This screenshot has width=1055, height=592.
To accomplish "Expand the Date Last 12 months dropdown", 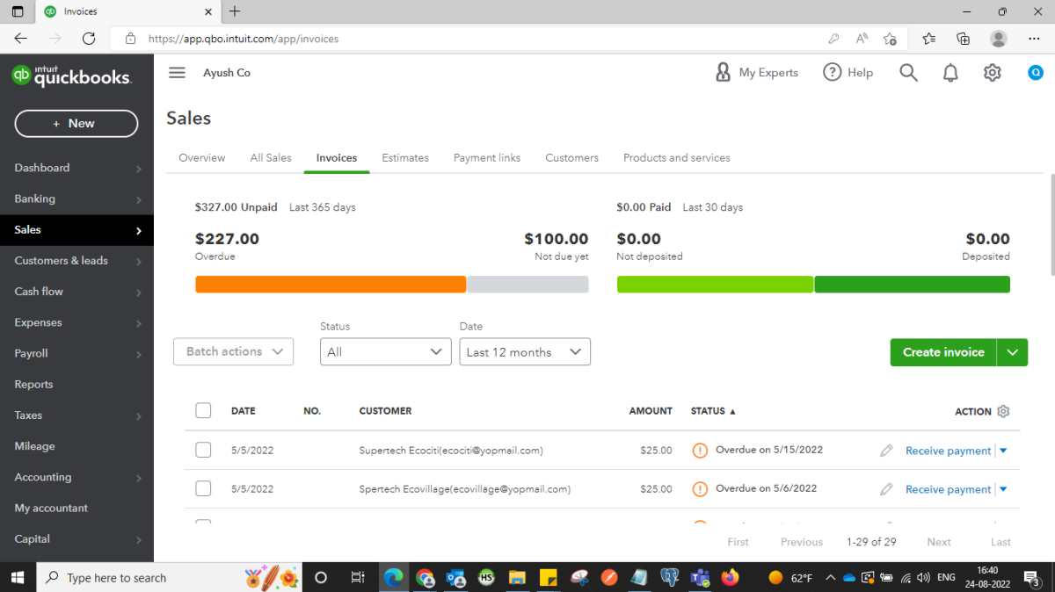I will 524,351.
